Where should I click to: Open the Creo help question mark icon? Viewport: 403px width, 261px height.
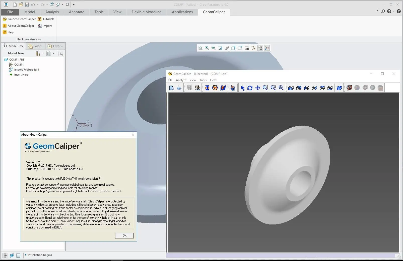point(399,11)
